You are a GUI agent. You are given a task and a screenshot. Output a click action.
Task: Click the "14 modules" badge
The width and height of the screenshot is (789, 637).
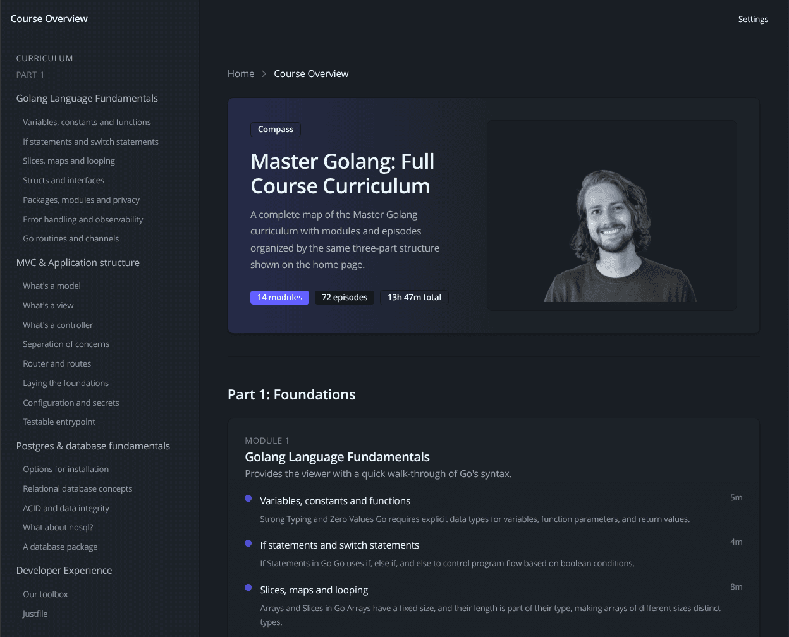coord(279,297)
